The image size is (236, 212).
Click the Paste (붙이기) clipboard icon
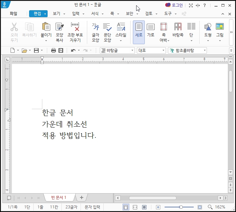point(46,27)
